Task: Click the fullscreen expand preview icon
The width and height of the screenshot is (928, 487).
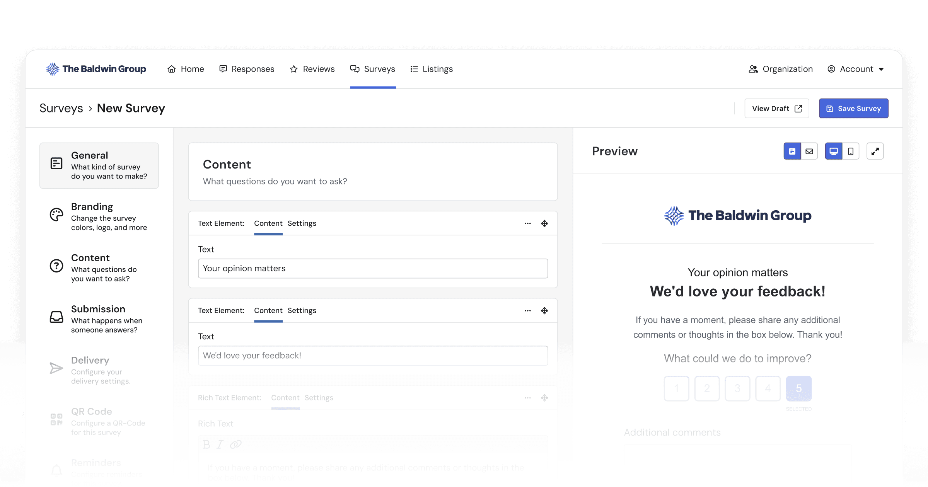Action: pos(875,151)
